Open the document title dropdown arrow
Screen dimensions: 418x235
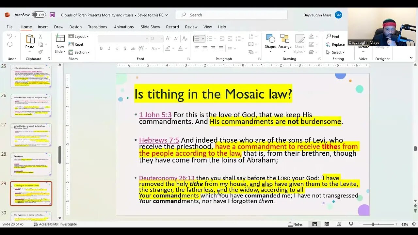click(x=167, y=15)
